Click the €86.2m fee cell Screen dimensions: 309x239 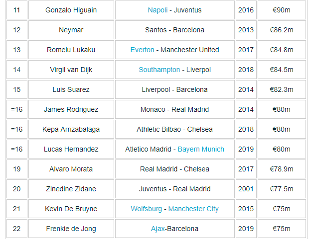click(281, 30)
